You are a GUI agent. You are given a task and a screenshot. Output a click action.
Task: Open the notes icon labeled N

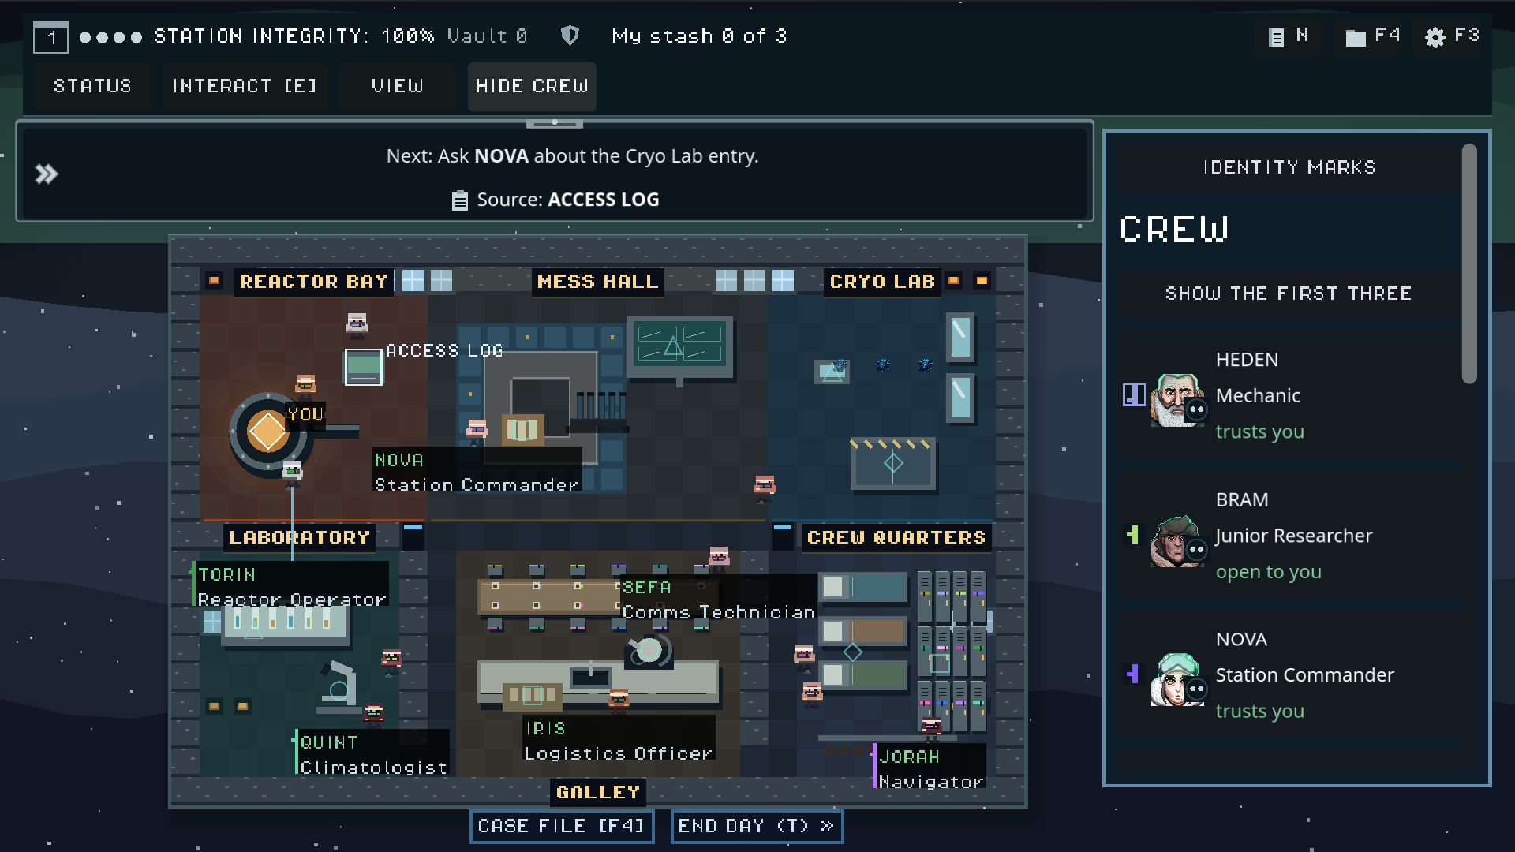(1288, 36)
